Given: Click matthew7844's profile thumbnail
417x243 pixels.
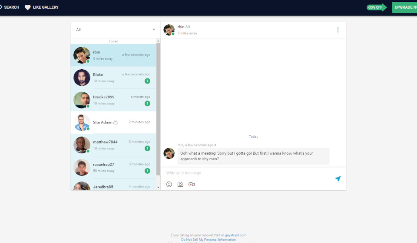Looking at the screenshot, I should coord(82,145).
